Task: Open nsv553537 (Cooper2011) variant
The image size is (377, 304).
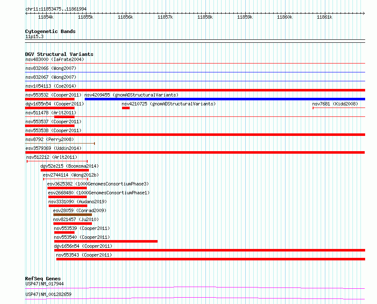Action: [x=53, y=122]
